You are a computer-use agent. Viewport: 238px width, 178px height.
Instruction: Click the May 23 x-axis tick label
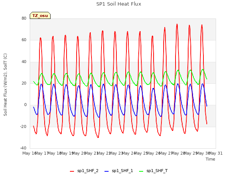pyautogui.click(x=116, y=153)
